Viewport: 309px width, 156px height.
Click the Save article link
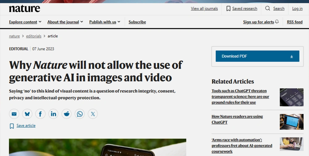pyautogui.click(x=26, y=125)
